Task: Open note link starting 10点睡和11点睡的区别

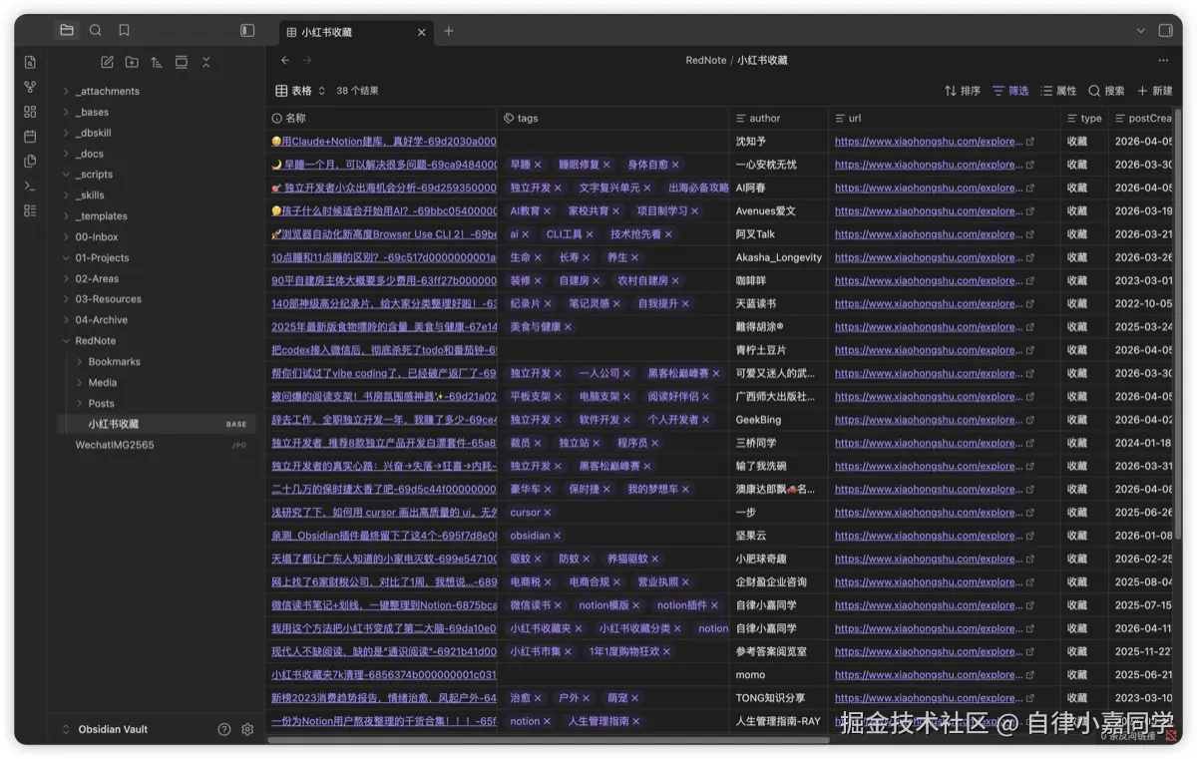Action: click(383, 257)
